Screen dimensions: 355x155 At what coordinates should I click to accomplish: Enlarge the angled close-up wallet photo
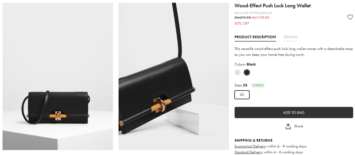point(174,76)
